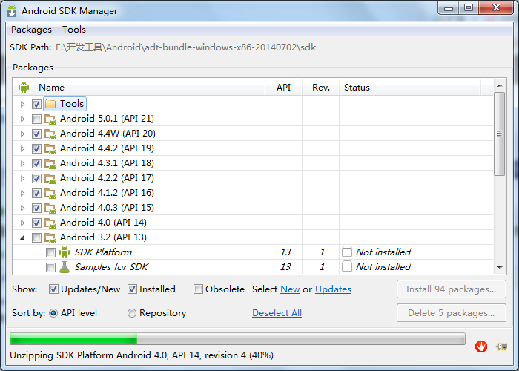This screenshot has height=371, width=519.
Task: Click the scrollbar down arrow
Action: coord(500,268)
